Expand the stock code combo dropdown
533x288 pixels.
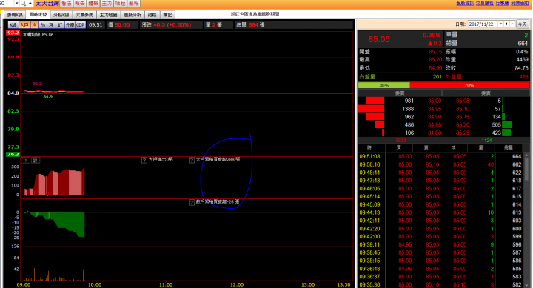[16, 4]
